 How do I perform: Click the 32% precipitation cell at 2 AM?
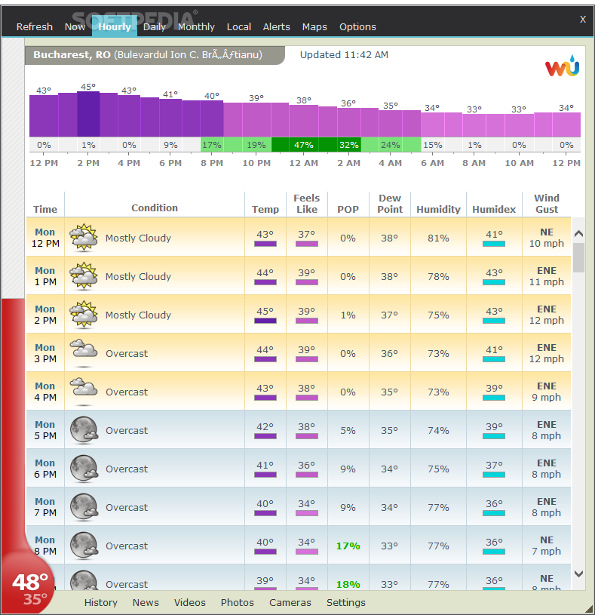point(349,145)
